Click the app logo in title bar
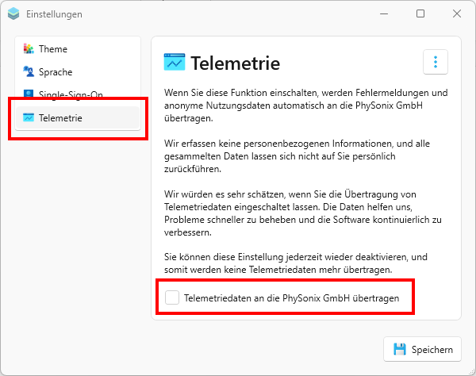Viewport: 476px width, 376px height. pos(13,14)
